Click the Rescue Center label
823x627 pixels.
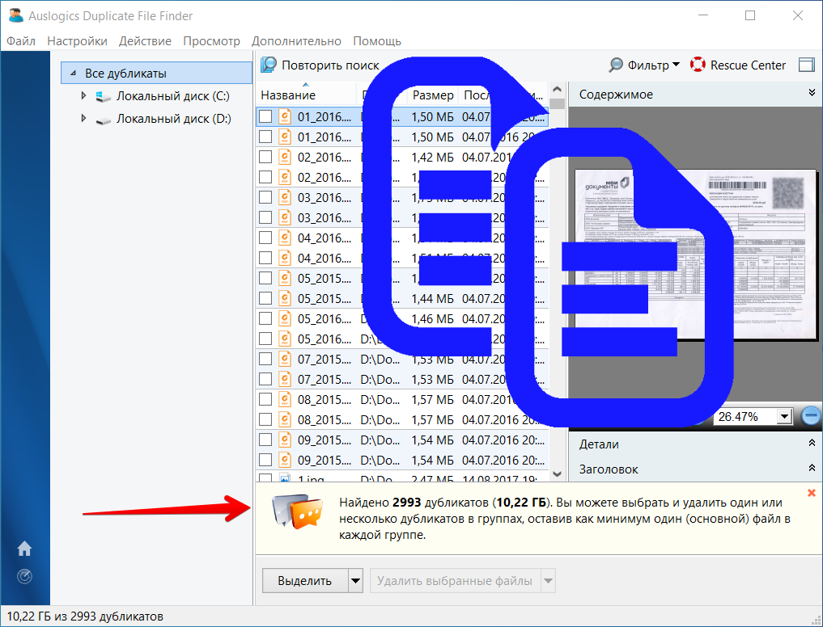tap(748, 65)
